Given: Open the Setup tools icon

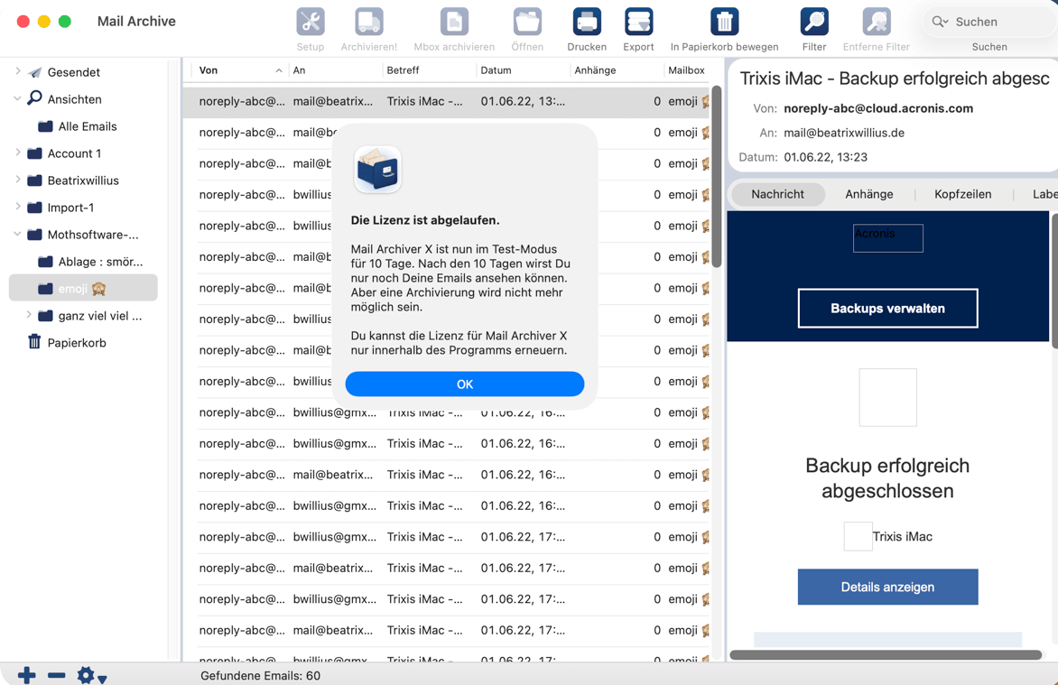Looking at the screenshot, I should tap(310, 23).
